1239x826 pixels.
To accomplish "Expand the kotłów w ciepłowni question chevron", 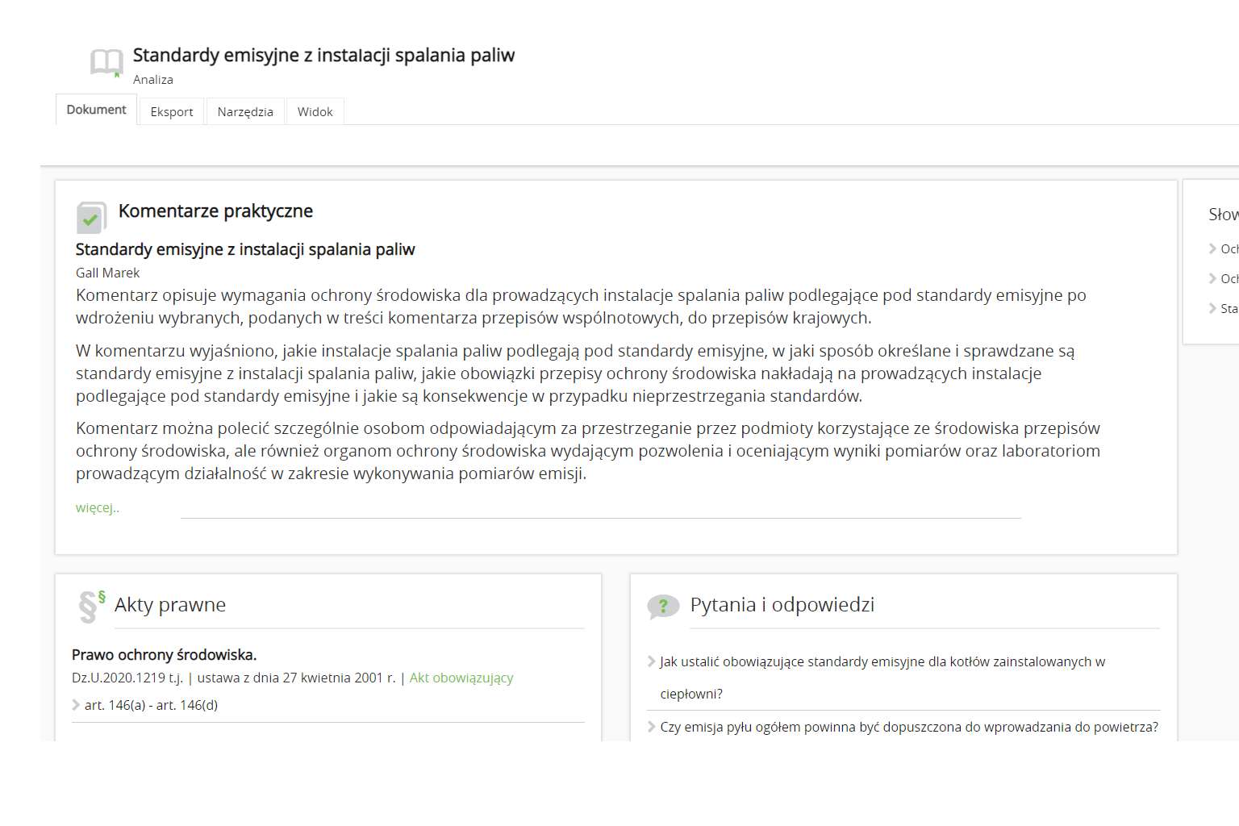I will [651, 661].
